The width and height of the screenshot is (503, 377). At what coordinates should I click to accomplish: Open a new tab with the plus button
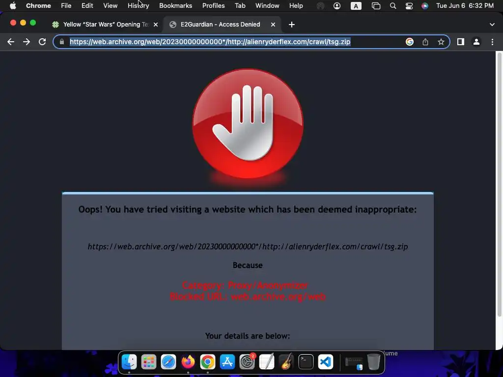coord(292,25)
